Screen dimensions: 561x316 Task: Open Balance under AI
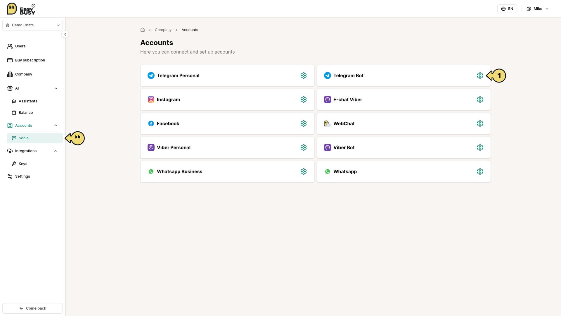(x=35, y=113)
